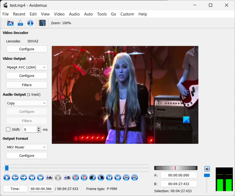The image size is (235, 196).
Task: Open the Video menu
Action: tap(59, 14)
